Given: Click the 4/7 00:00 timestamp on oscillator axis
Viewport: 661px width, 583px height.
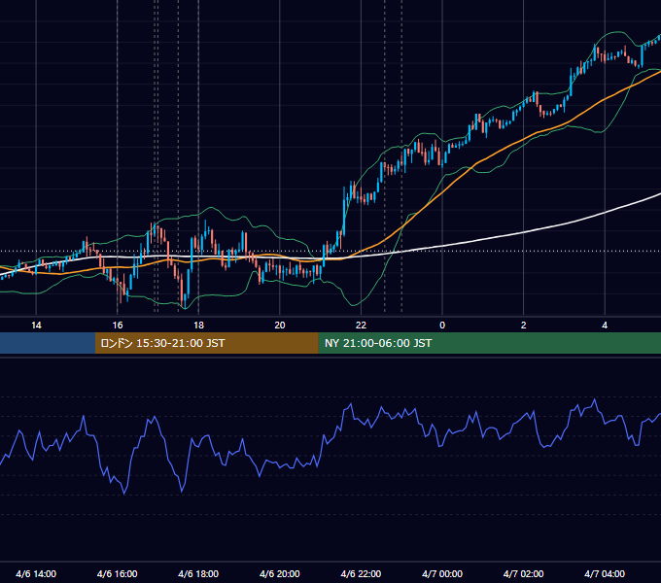Looking at the screenshot, I should point(442,573).
